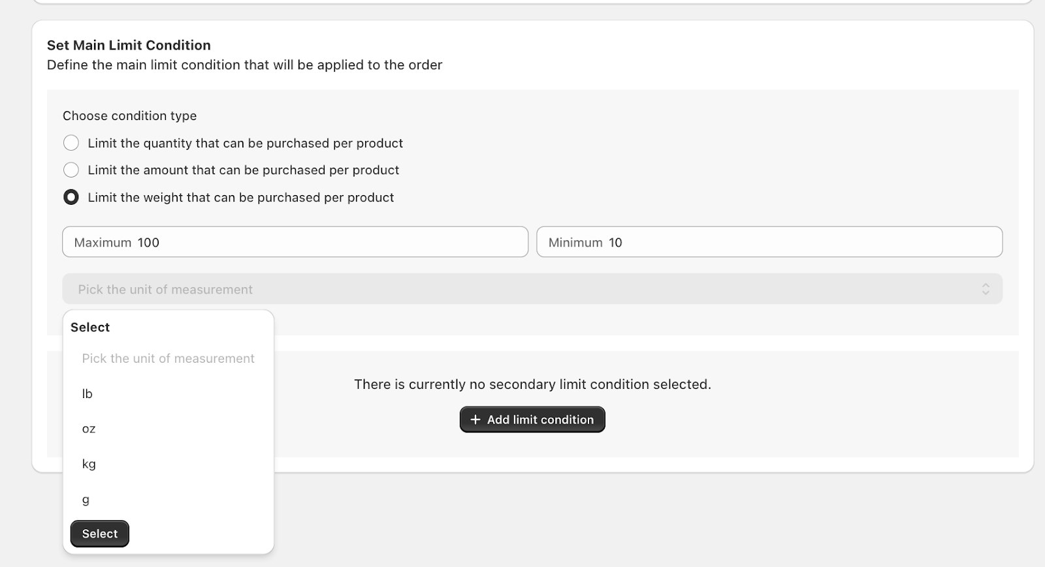Click the plus icon on Add limit condition

(475, 420)
